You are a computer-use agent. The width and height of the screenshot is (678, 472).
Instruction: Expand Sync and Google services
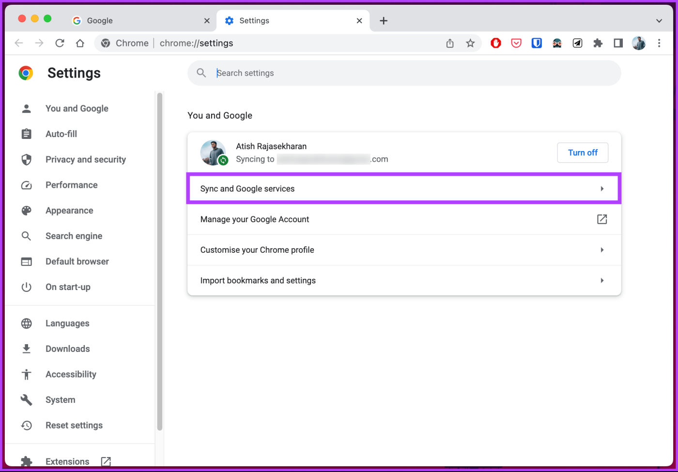pos(404,188)
